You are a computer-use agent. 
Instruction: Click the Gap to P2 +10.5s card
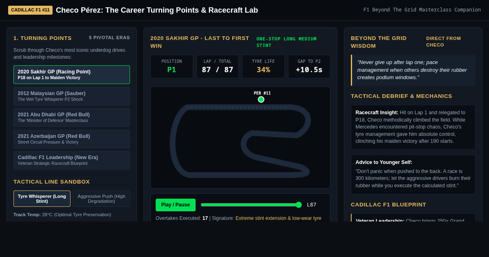pos(309,66)
